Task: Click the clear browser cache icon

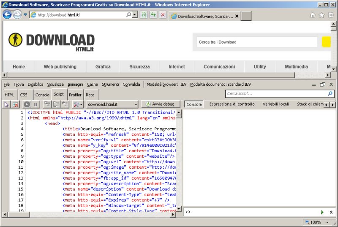Action: (x=16, y=104)
